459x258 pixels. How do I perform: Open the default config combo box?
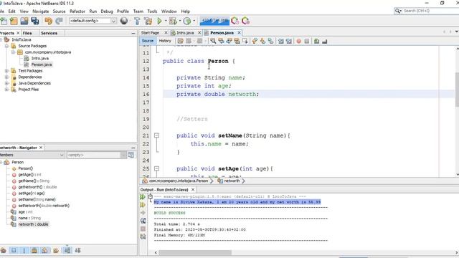pos(93,21)
